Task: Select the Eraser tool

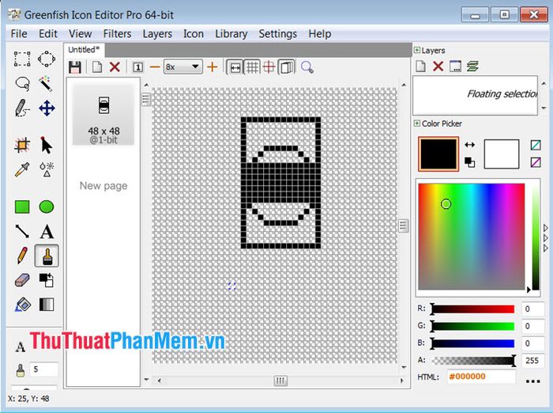Action: 22,281
